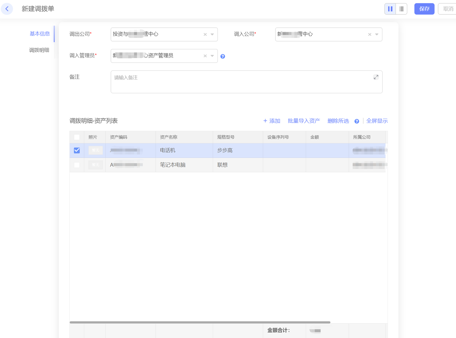
Task: Click the 保存 button
Action: (x=424, y=9)
